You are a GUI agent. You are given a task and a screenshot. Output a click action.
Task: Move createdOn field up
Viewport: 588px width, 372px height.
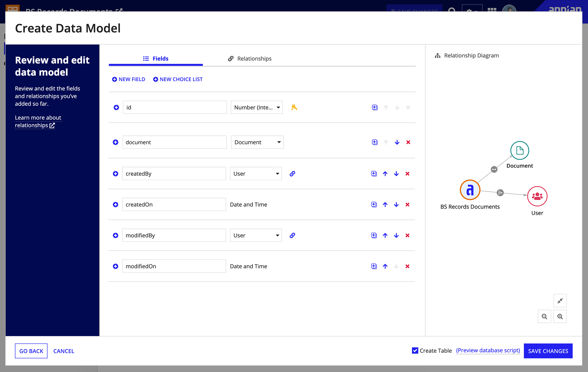pyautogui.click(x=385, y=205)
